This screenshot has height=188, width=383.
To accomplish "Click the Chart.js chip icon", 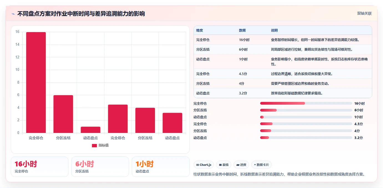I will point(197,165).
